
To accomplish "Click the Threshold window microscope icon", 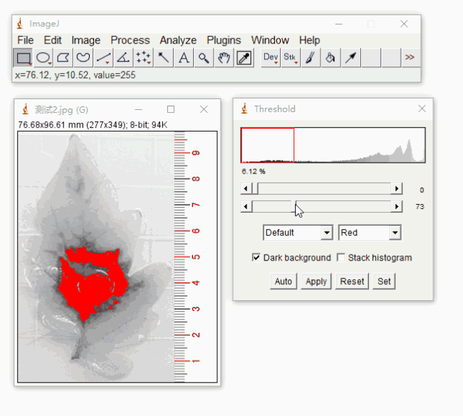I will (245, 109).
